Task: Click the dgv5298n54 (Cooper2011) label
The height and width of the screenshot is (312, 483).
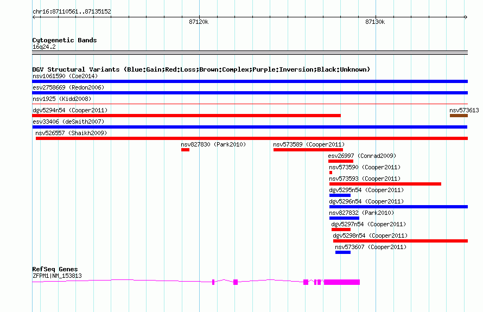Action: pyautogui.click(x=370, y=235)
